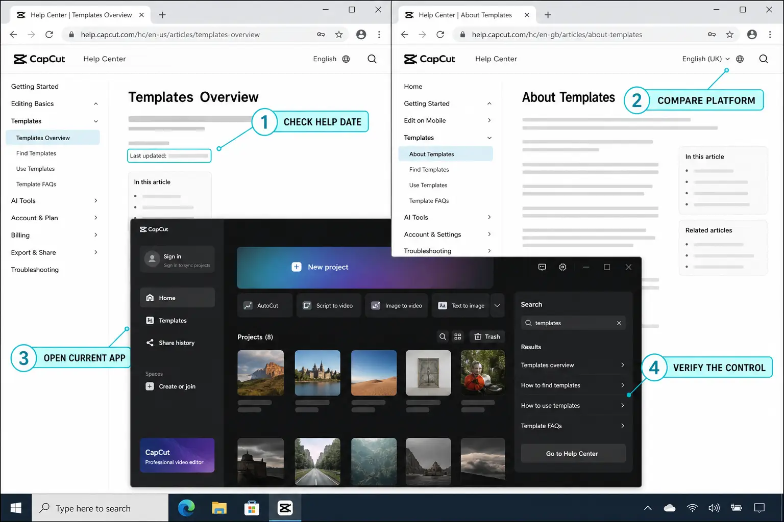The height and width of the screenshot is (522, 784).
Task: Open the feedback icon in CapCut title bar
Action: point(542,267)
